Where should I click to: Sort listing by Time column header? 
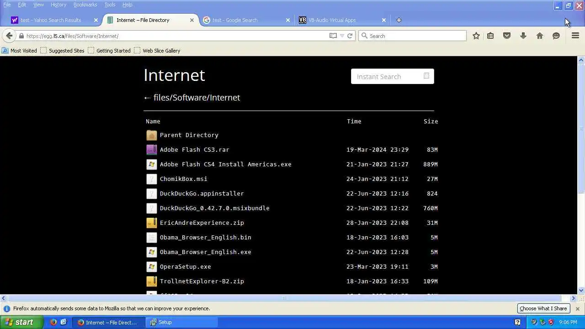click(354, 122)
